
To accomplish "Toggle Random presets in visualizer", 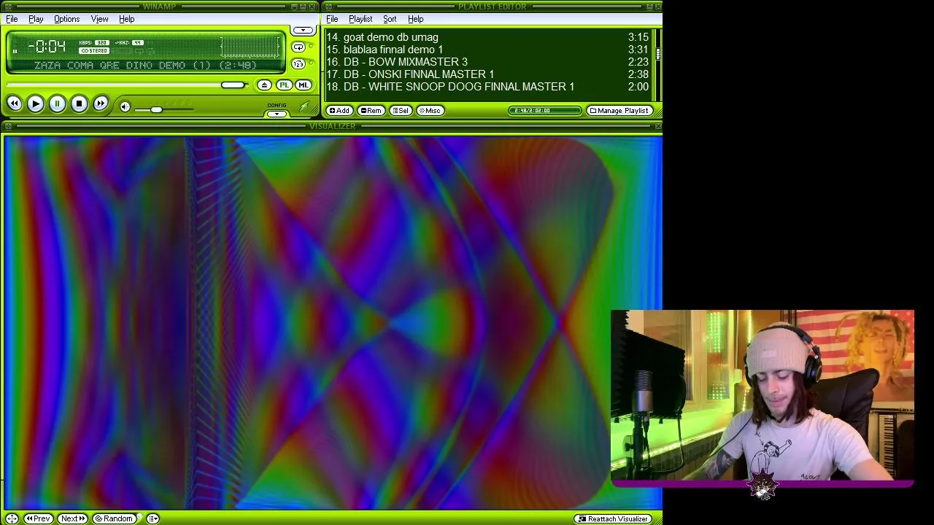I will point(115,518).
